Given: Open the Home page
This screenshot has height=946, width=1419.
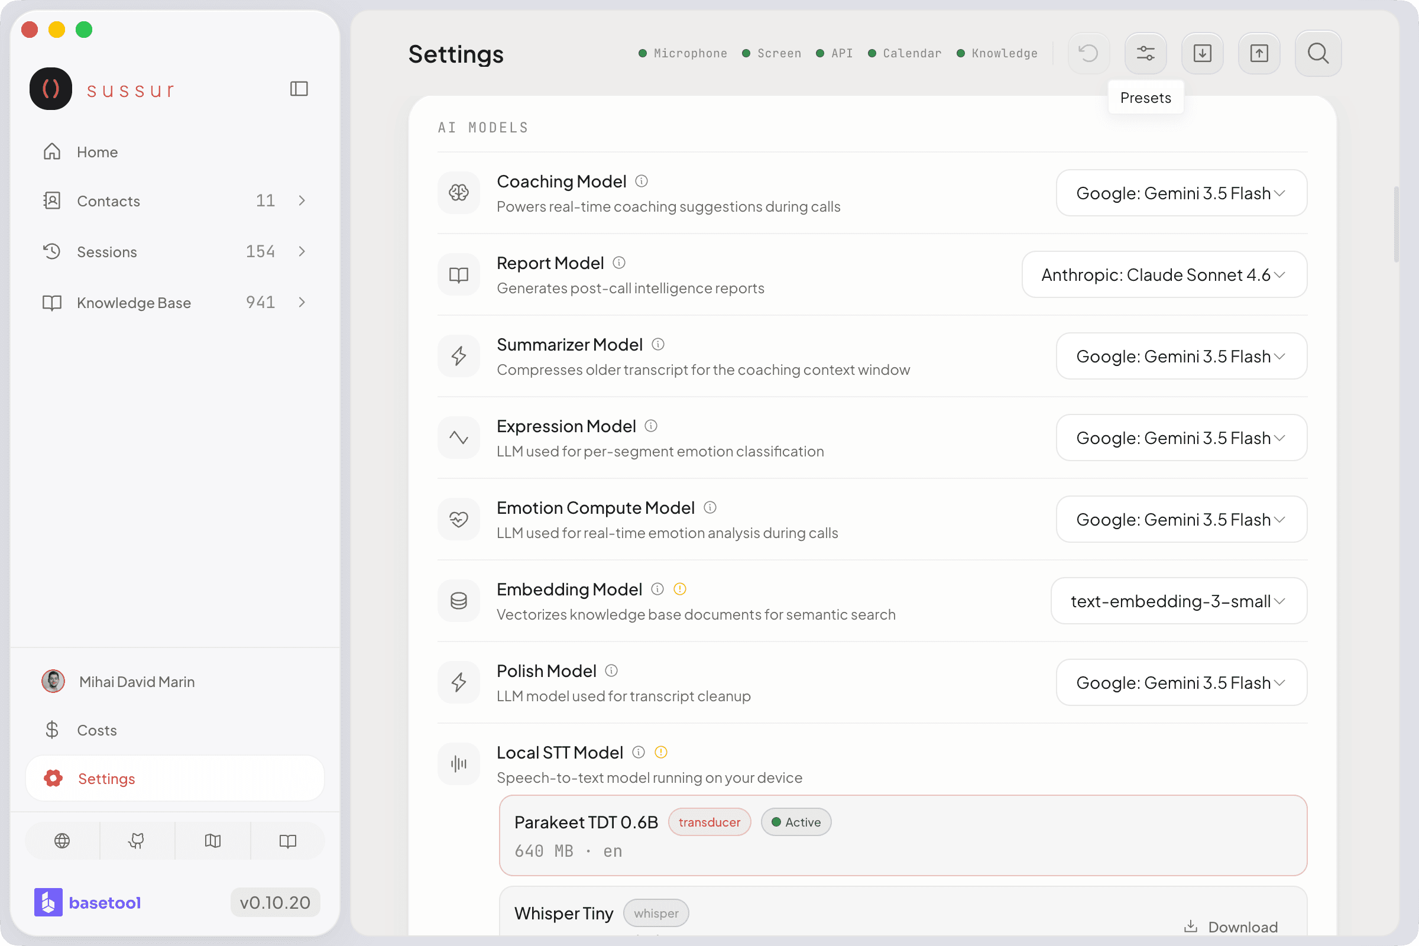Looking at the screenshot, I should click(175, 151).
